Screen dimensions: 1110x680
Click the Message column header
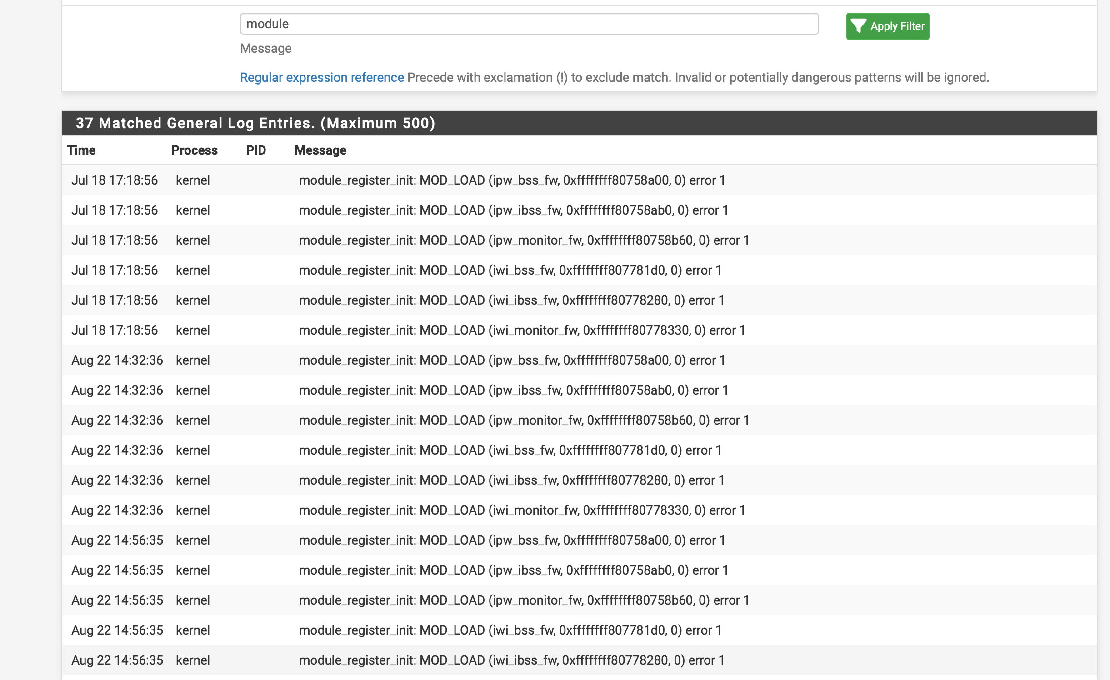[x=320, y=150]
